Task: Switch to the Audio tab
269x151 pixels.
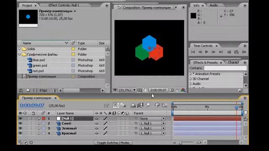Action: [214, 5]
